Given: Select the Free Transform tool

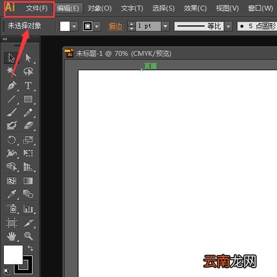Looking at the screenshot, I should click(x=28, y=153).
